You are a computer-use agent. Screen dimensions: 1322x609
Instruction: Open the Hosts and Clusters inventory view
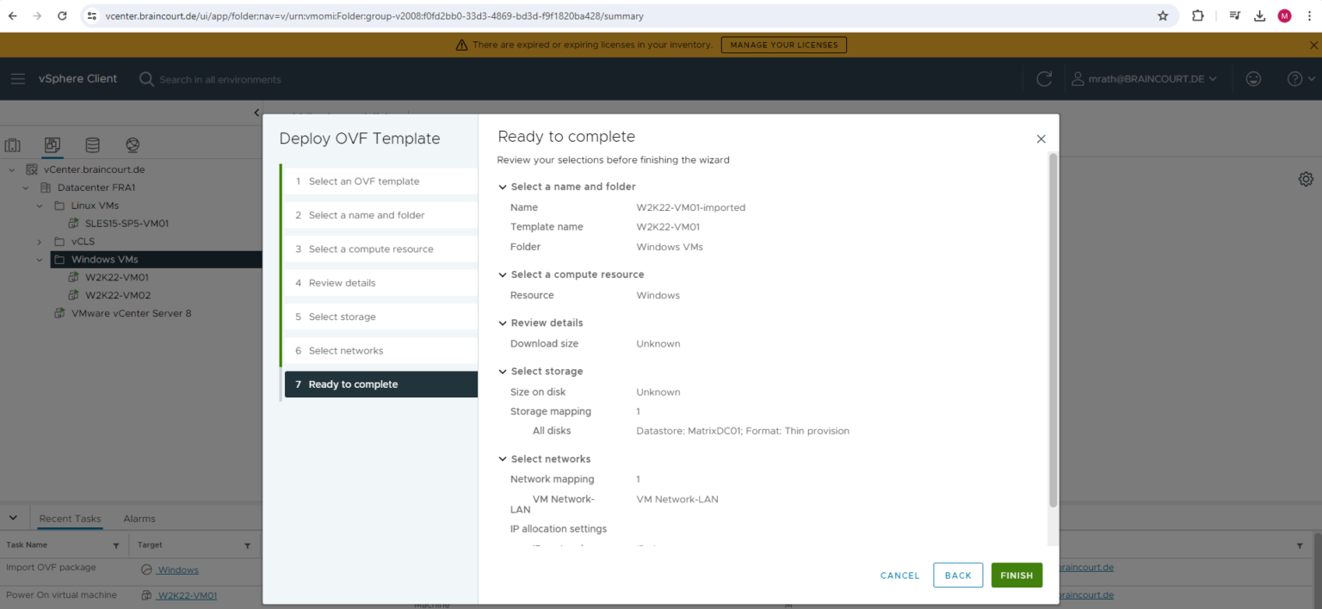(12, 145)
